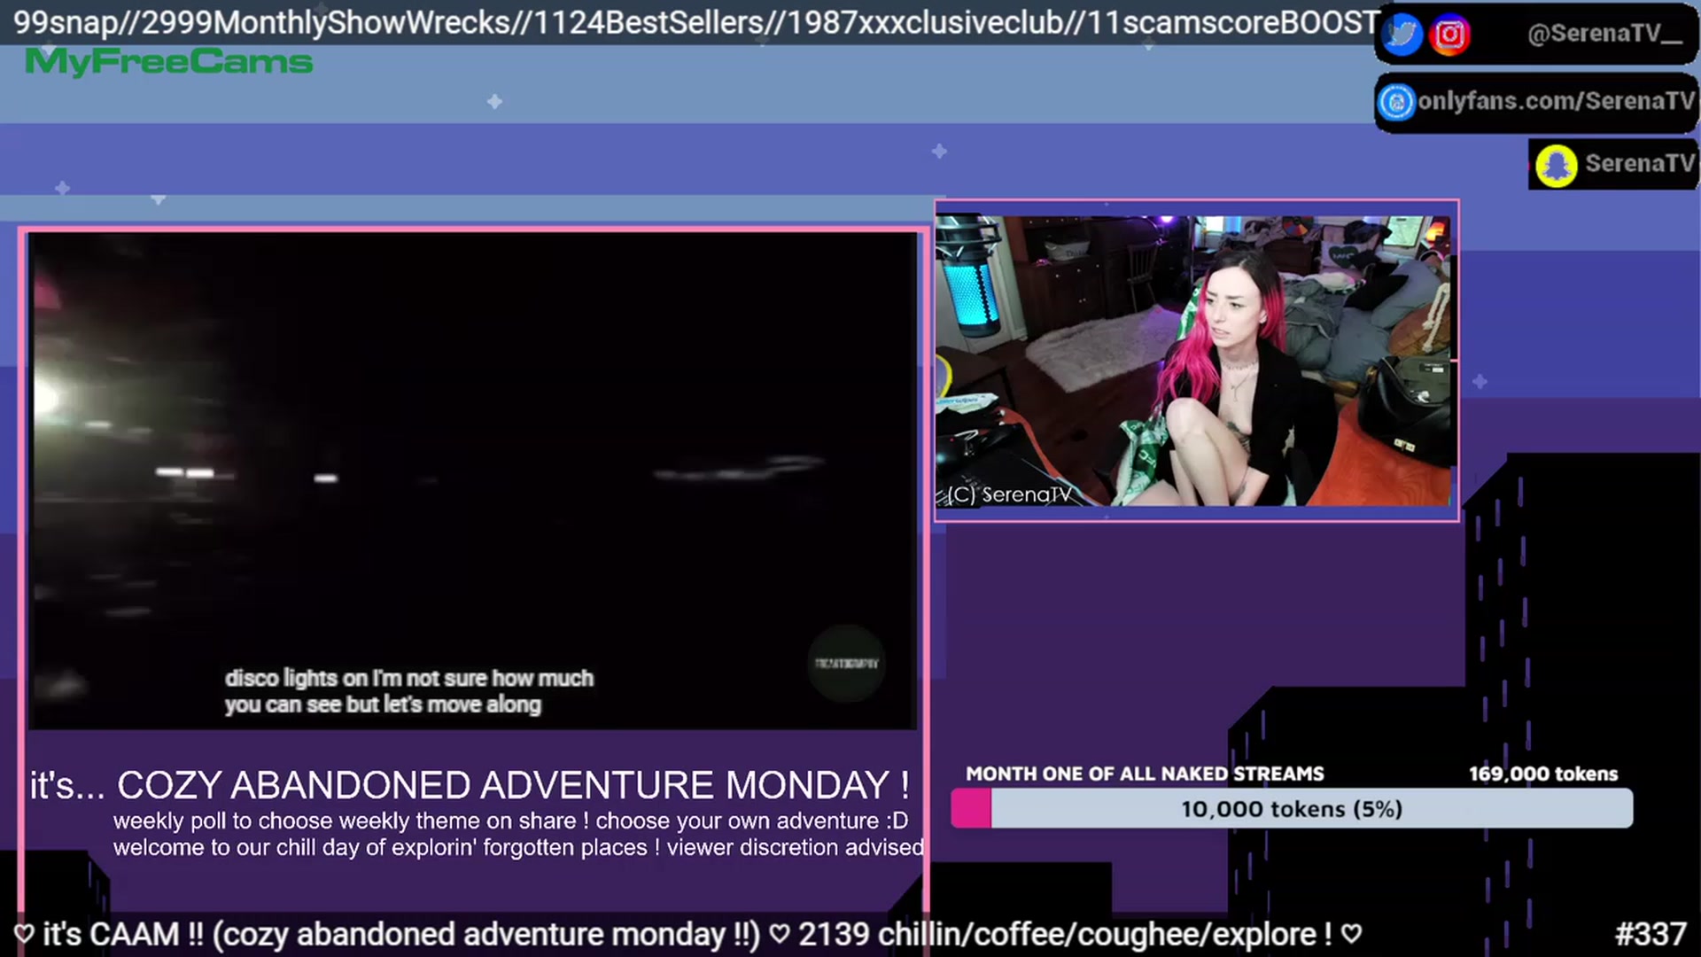
Task: Click the Snapchat ghost icon
Action: 1557,165
